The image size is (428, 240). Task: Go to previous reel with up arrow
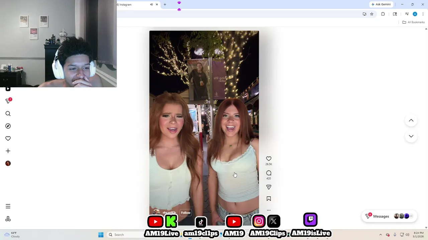411,120
